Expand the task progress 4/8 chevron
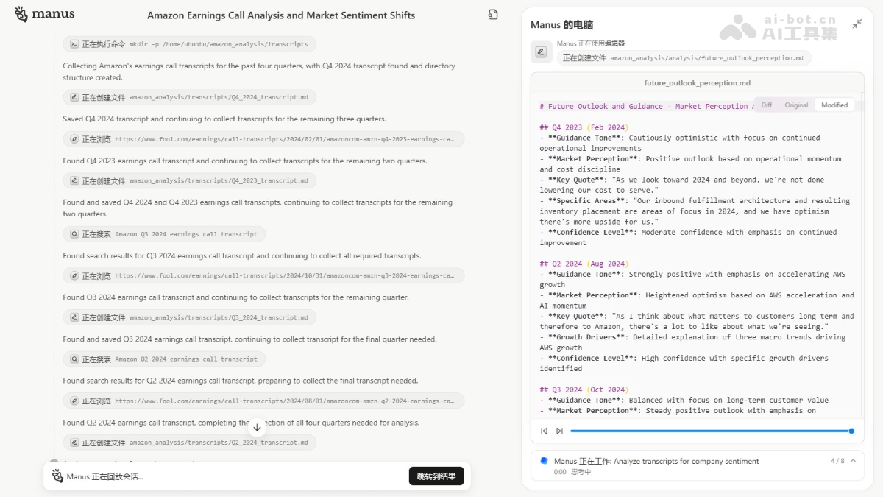 (853, 461)
